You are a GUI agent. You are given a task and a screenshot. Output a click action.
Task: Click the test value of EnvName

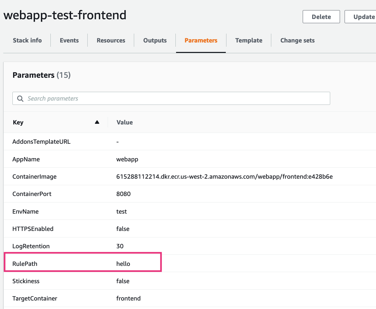pos(122,211)
